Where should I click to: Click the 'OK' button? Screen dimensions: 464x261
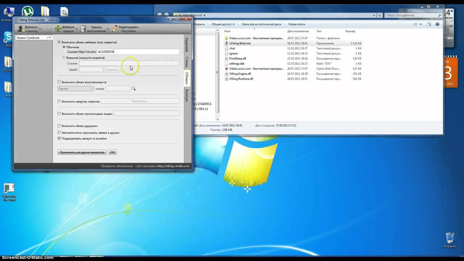click(112, 152)
